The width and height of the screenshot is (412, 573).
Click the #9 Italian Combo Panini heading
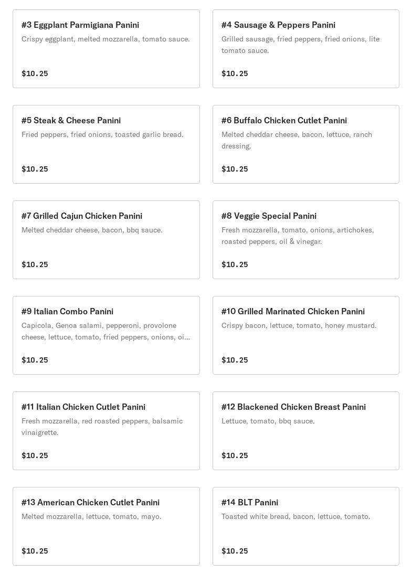[x=67, y=312]
